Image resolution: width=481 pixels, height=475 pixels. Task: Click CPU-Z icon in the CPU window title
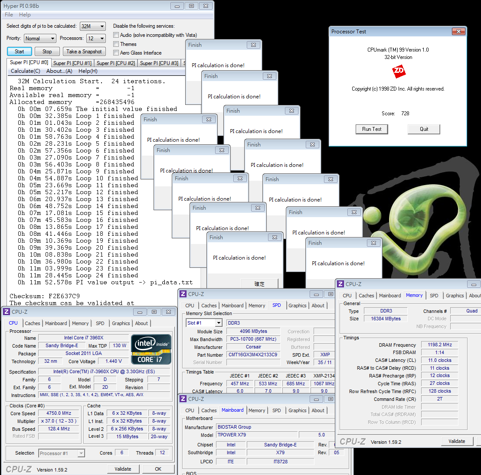click(x=7, y=312)
